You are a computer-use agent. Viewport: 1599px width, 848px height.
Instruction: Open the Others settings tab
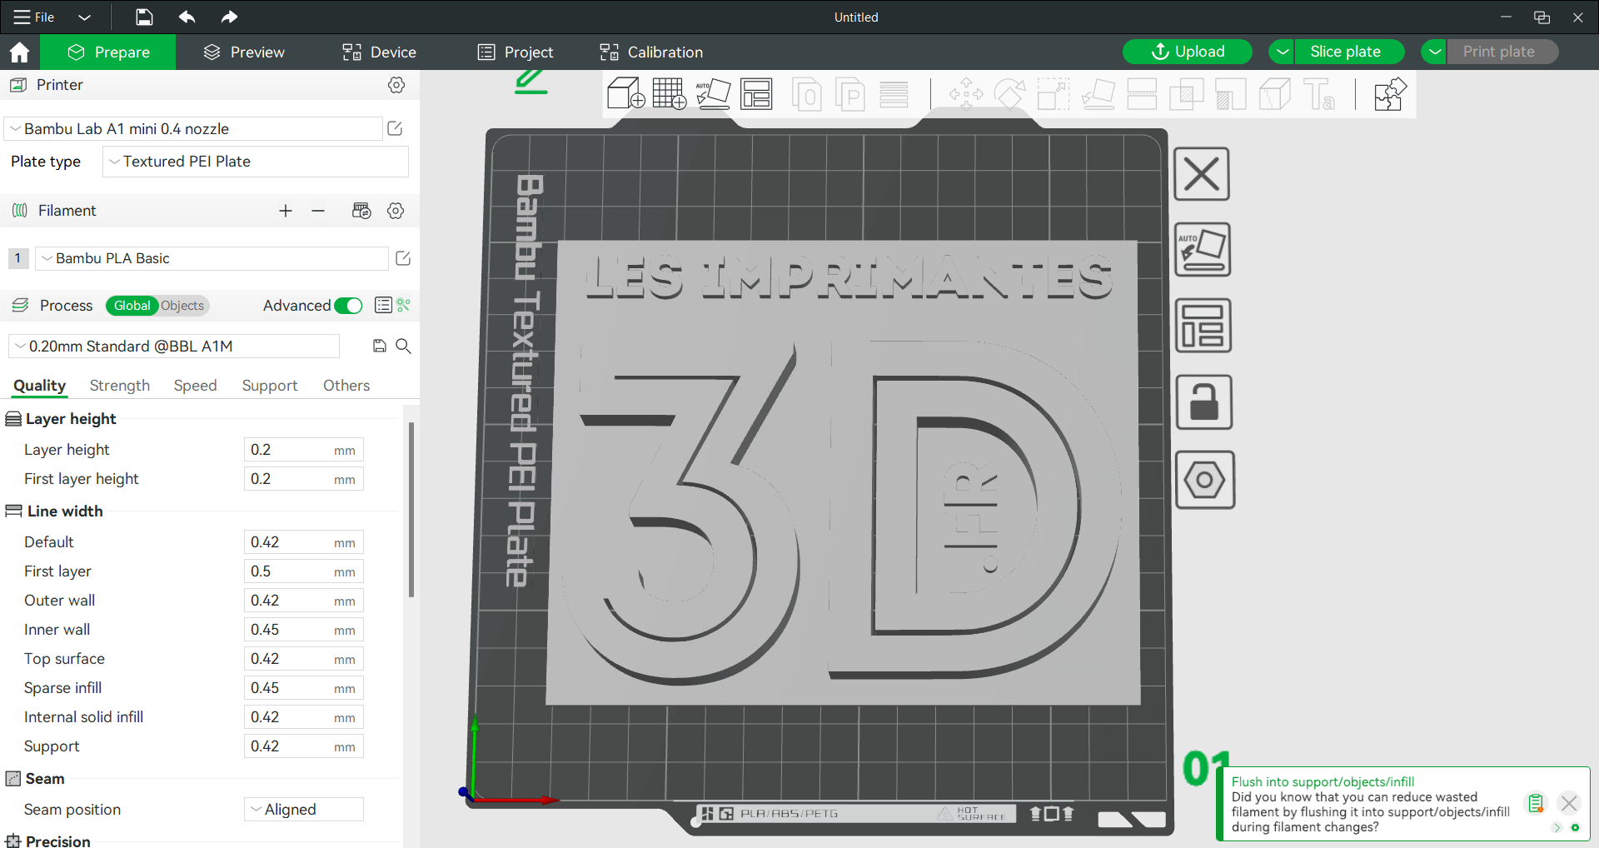346,386
